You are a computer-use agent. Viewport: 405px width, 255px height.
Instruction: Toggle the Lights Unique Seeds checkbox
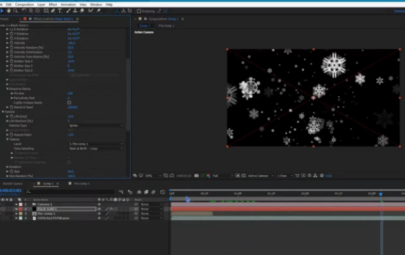click(x=69, y=102)
